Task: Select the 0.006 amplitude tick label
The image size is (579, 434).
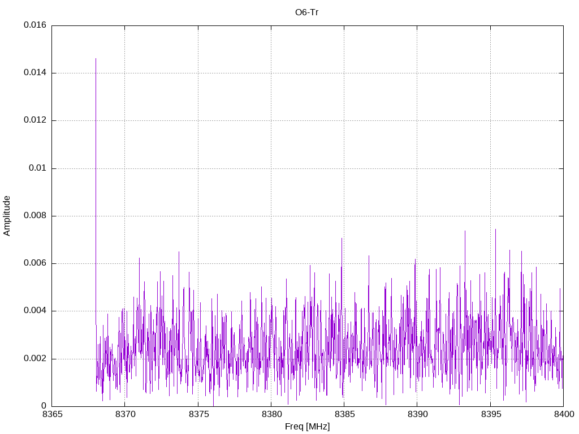Action: click(34, 263)
